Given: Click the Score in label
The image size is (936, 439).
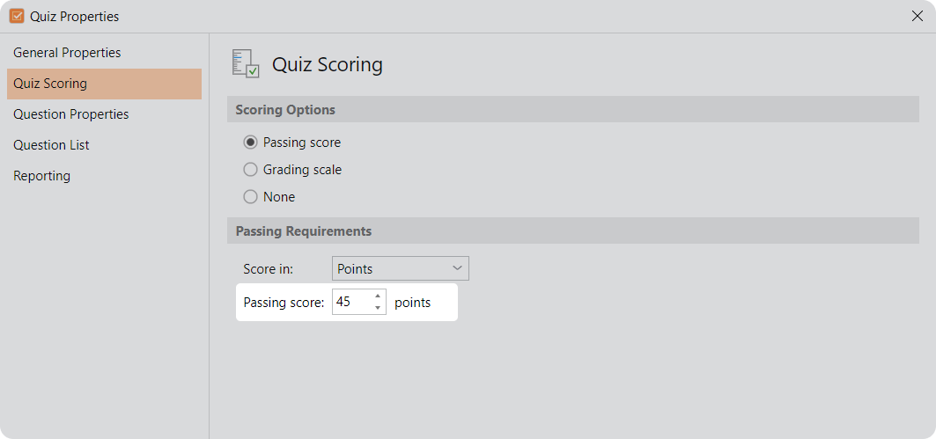Looking at the screenshot, I should 268,268.
